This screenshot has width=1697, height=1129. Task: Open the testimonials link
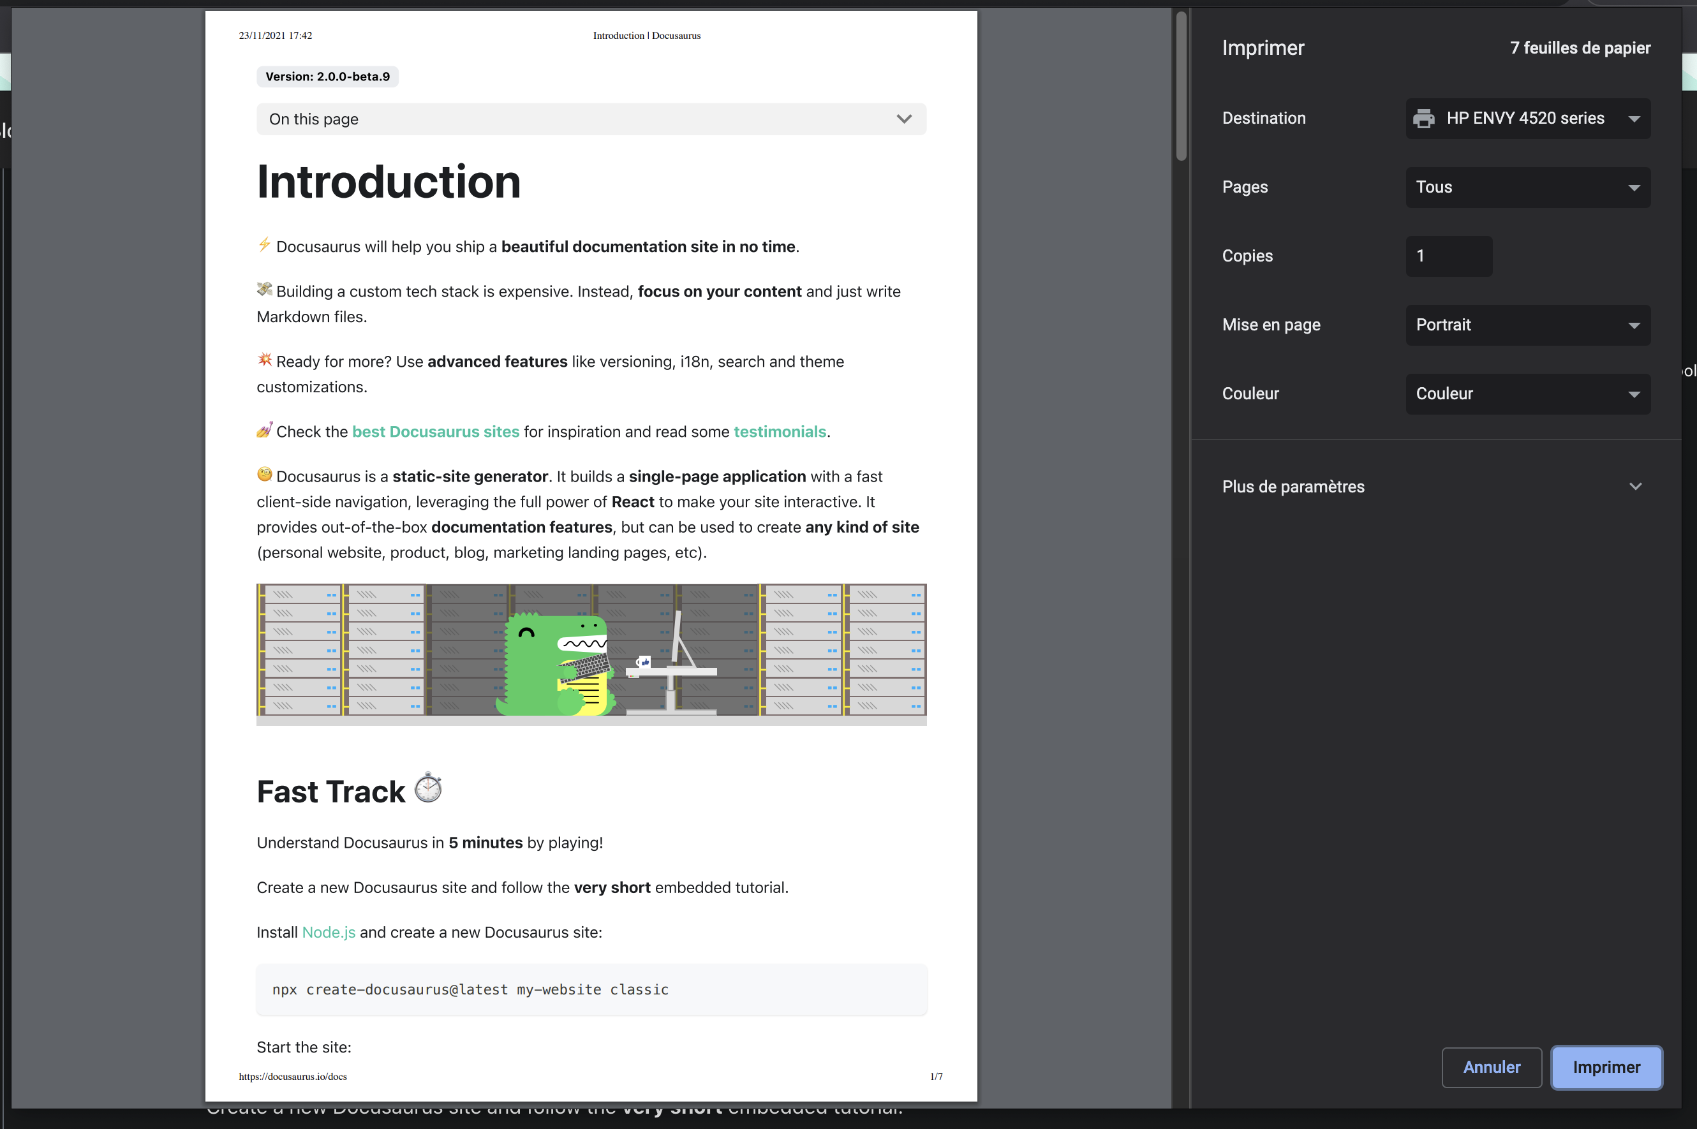[780, 431]
